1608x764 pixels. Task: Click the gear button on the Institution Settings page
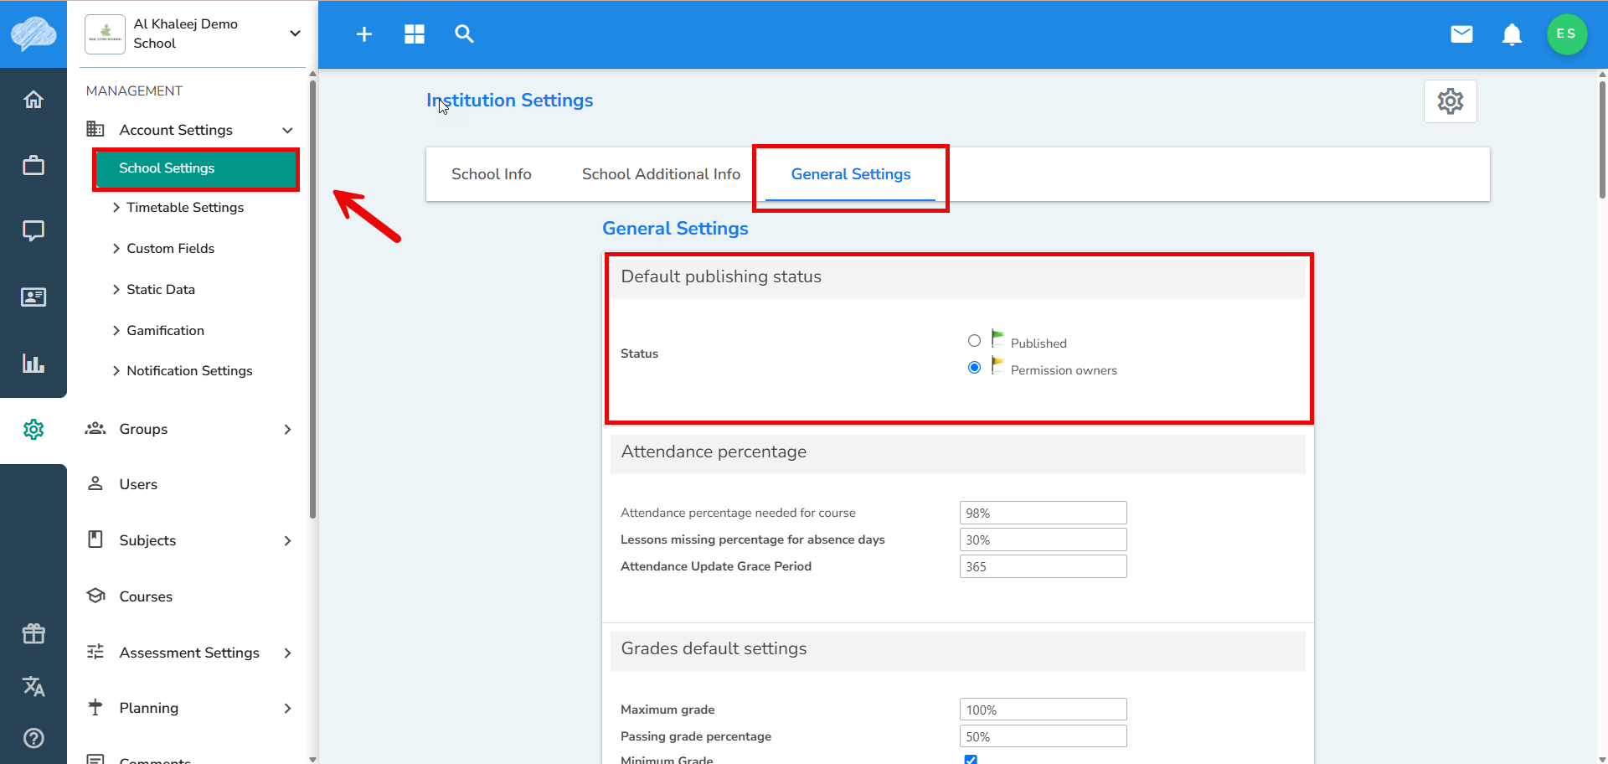pos(1451,101)
